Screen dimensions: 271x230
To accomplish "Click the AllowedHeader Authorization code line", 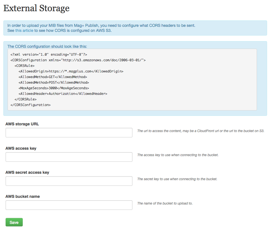I will coord(63,94).
